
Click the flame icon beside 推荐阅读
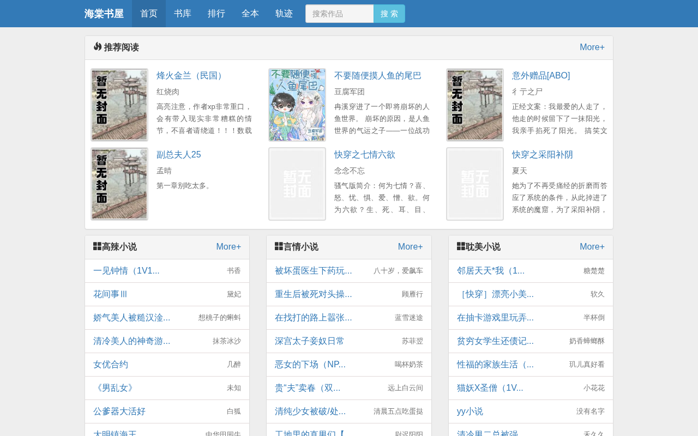98,47
